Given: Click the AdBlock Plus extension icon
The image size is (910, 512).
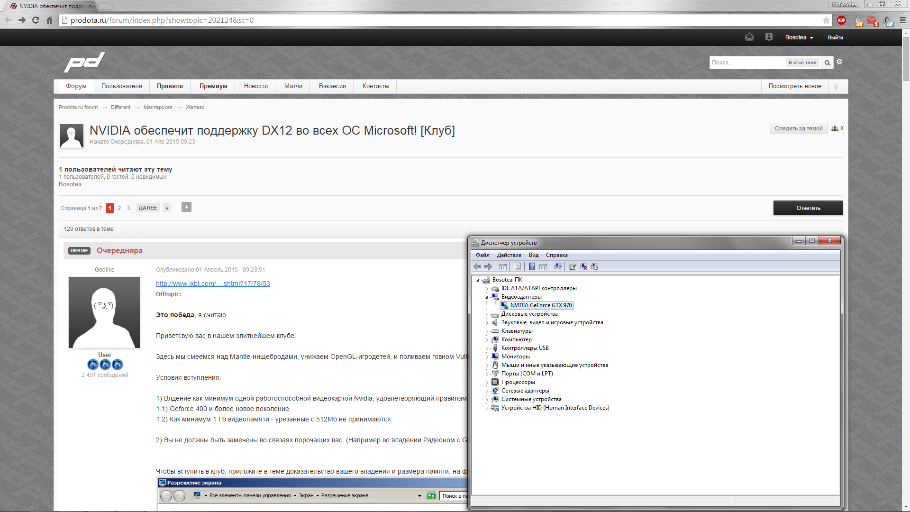Looking at the screenshot, I should (x=842, y=20).
